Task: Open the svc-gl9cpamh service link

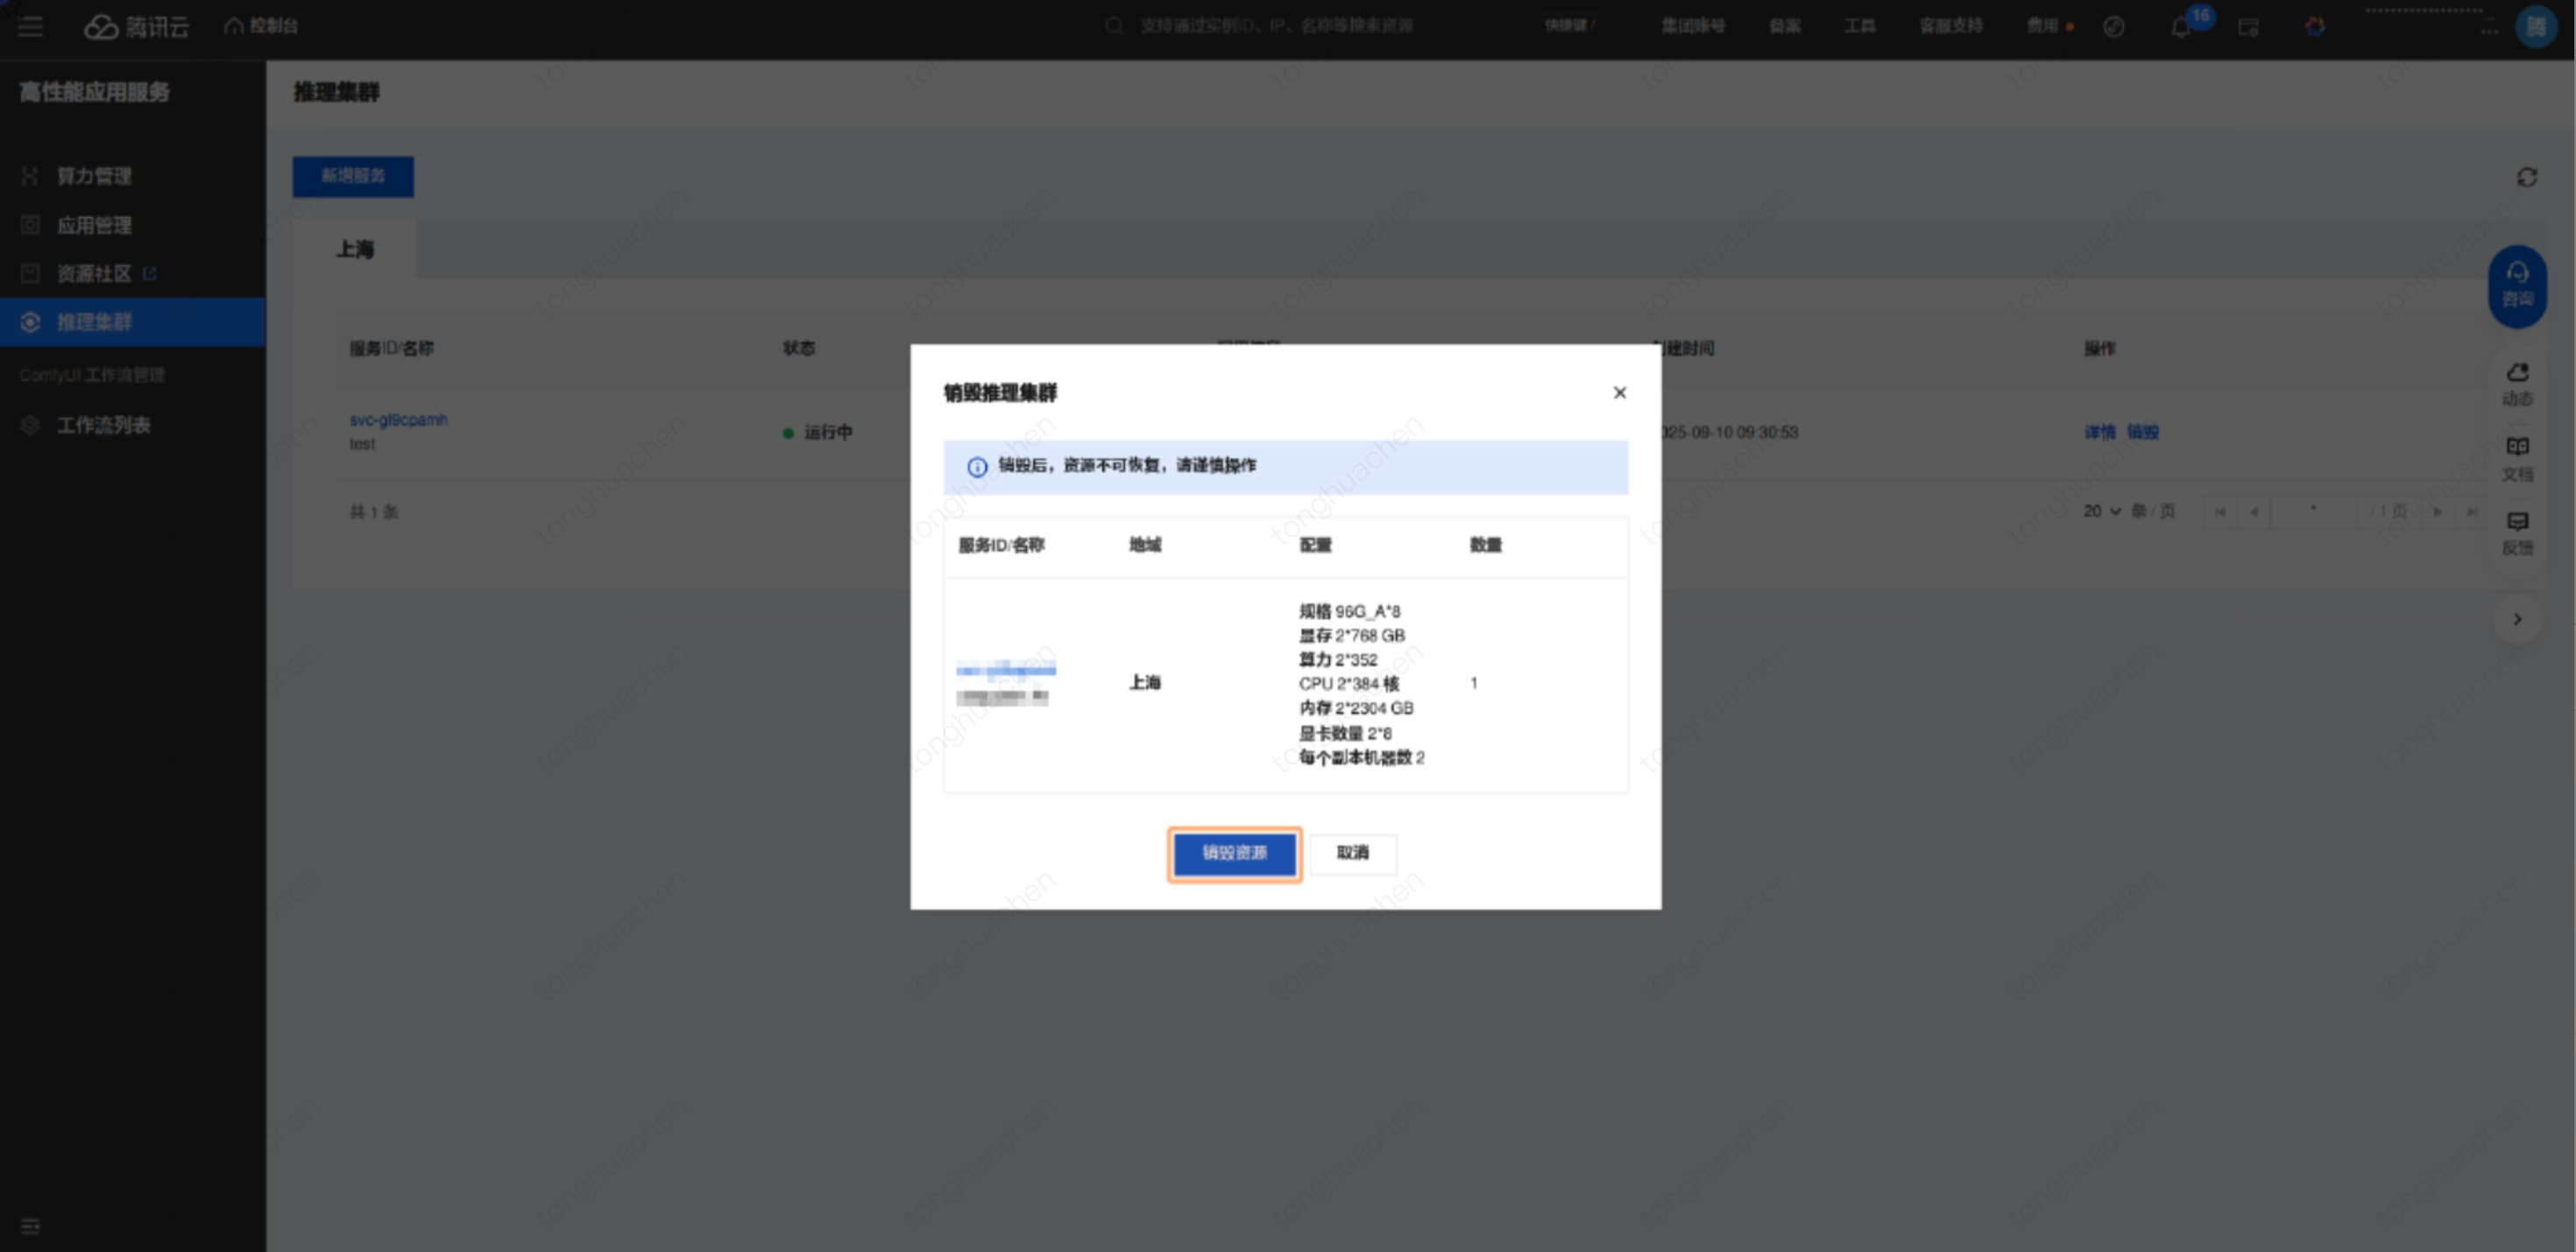Action: 398,419
